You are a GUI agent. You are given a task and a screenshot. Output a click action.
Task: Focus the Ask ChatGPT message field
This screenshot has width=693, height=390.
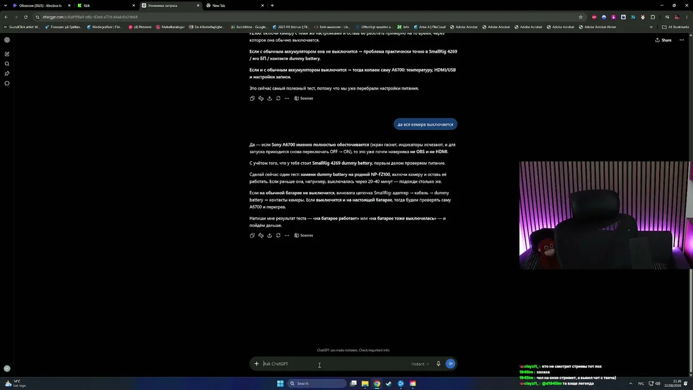336,364
